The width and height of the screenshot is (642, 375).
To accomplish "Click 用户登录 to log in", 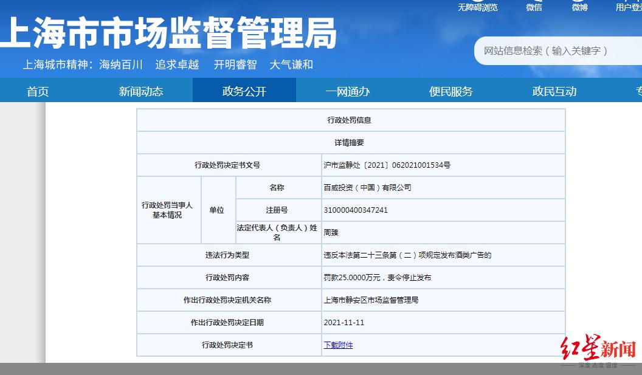I will [x=628, y=7].
